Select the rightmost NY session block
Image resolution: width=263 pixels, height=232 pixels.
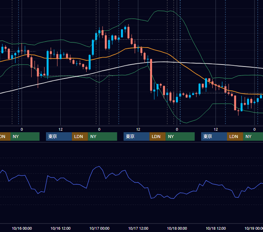point(253,136)
